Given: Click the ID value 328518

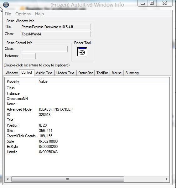Looking at the screenshot, I should point(45,115).
